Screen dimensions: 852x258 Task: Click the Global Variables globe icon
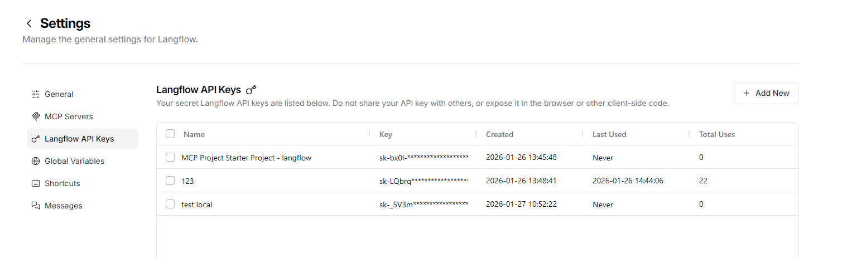36,161
